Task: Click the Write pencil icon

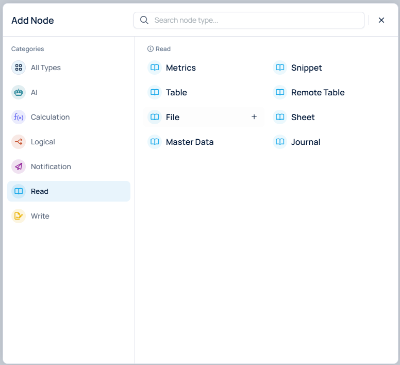Action: [x=19, y=216]
